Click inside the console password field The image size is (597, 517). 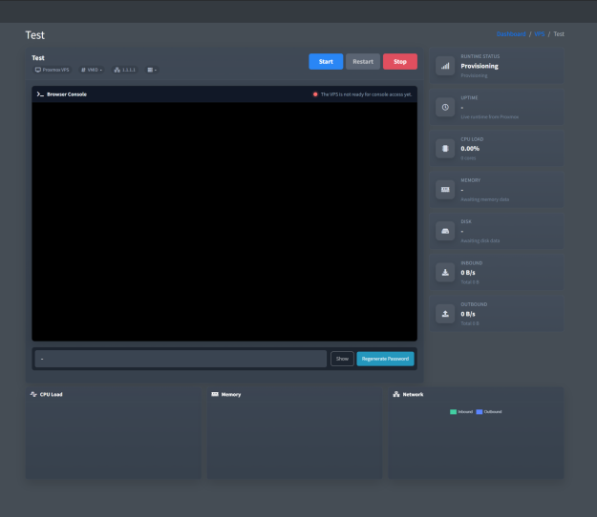point(181,359)
